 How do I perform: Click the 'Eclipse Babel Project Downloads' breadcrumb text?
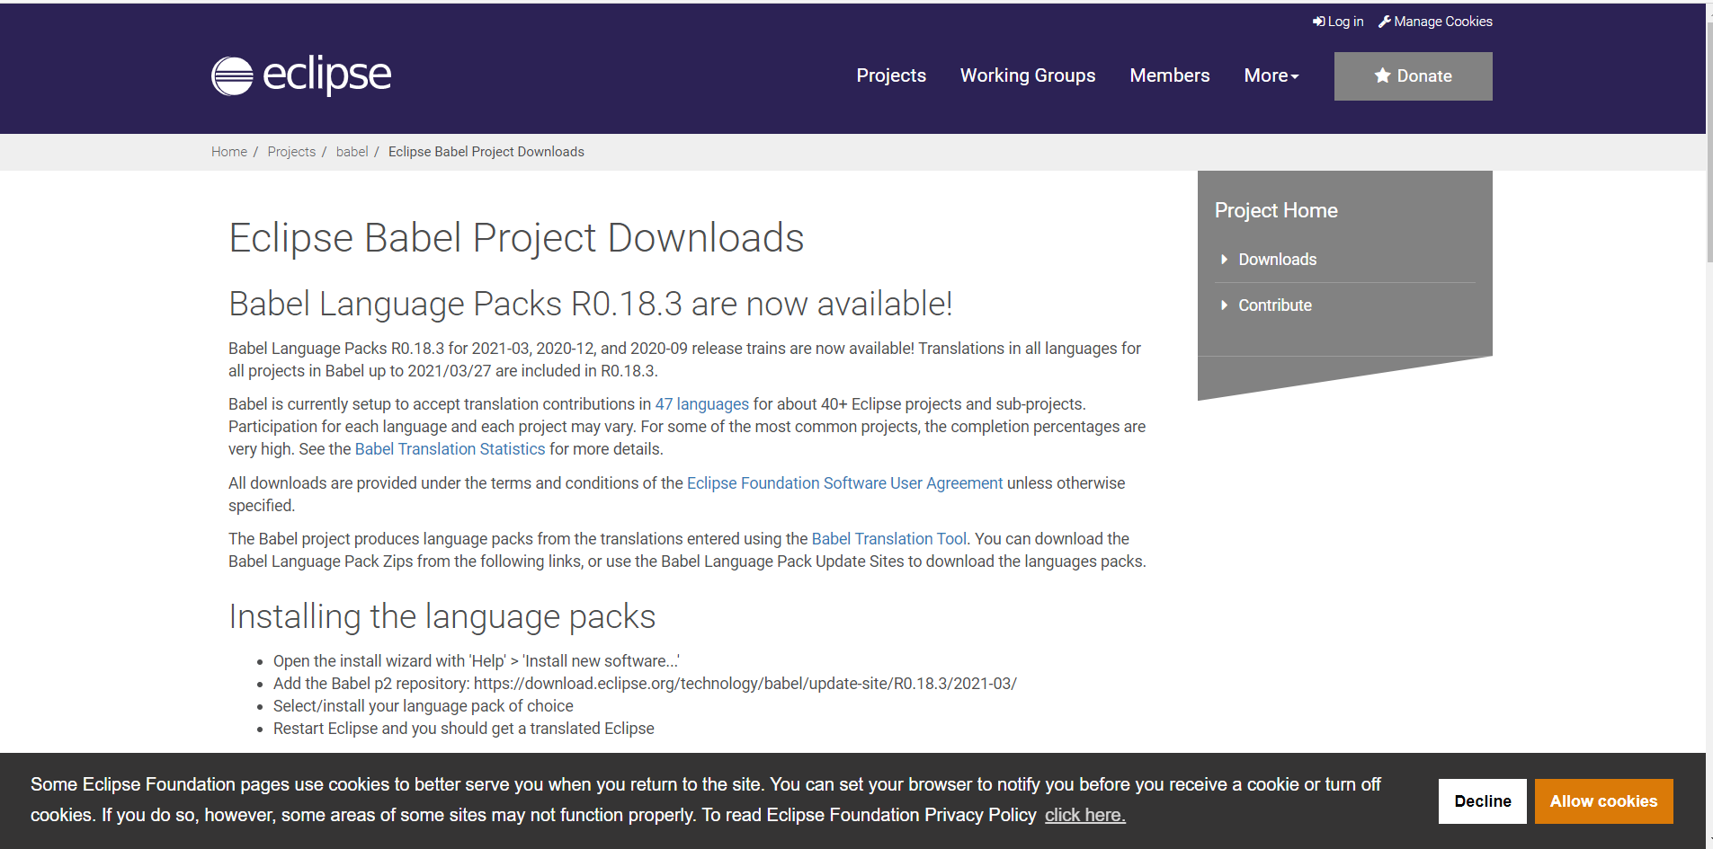pos(486,152)
